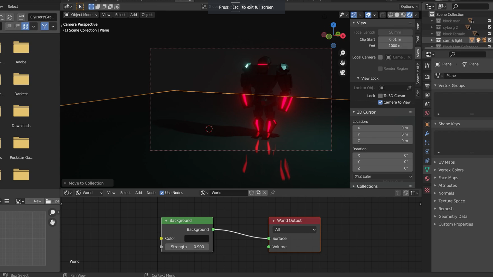Open the World Output All target dropdown

(295, 230)
